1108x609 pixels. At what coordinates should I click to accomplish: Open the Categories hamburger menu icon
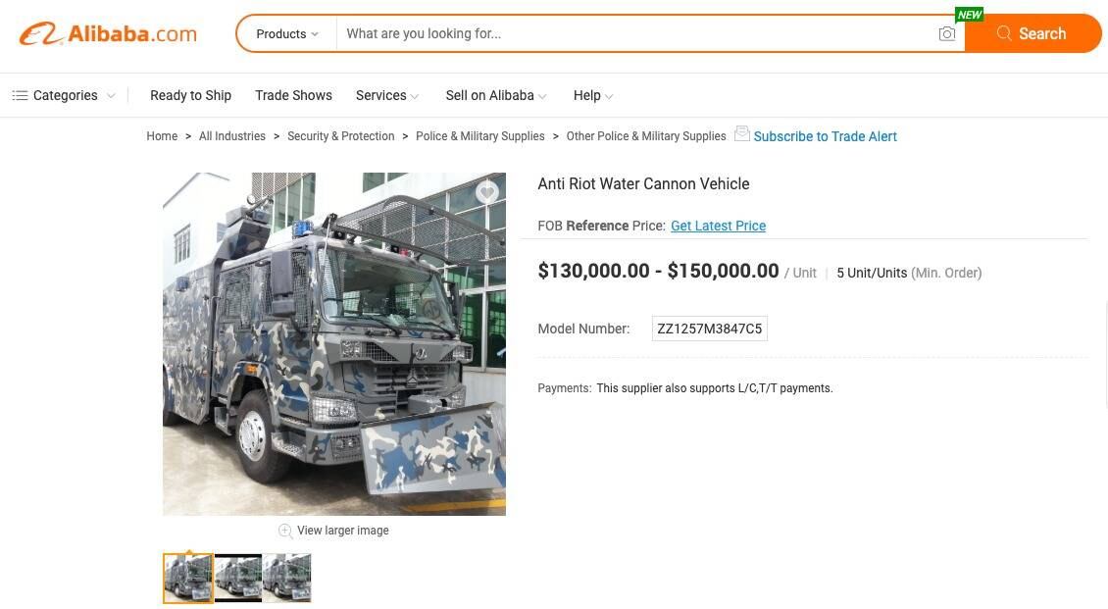[20, 95]
